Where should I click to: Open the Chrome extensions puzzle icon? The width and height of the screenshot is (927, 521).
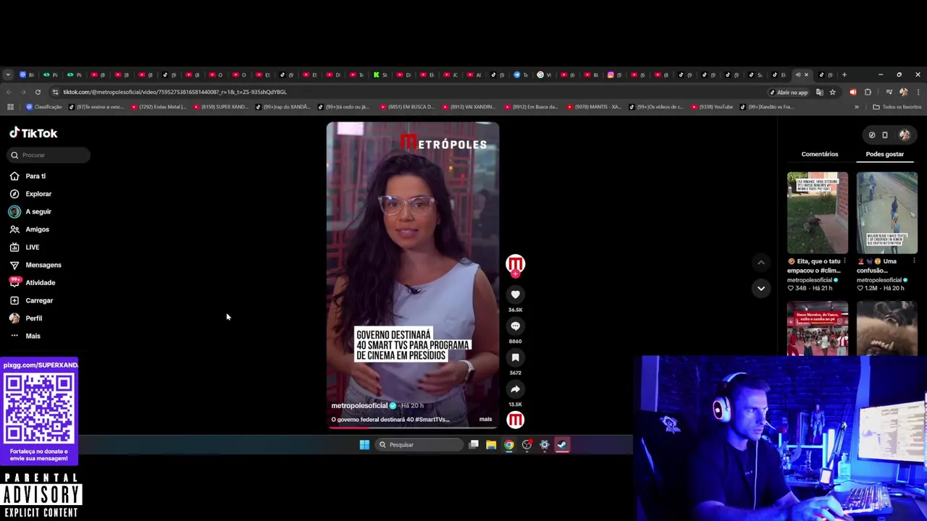click(x=868, y=92)
